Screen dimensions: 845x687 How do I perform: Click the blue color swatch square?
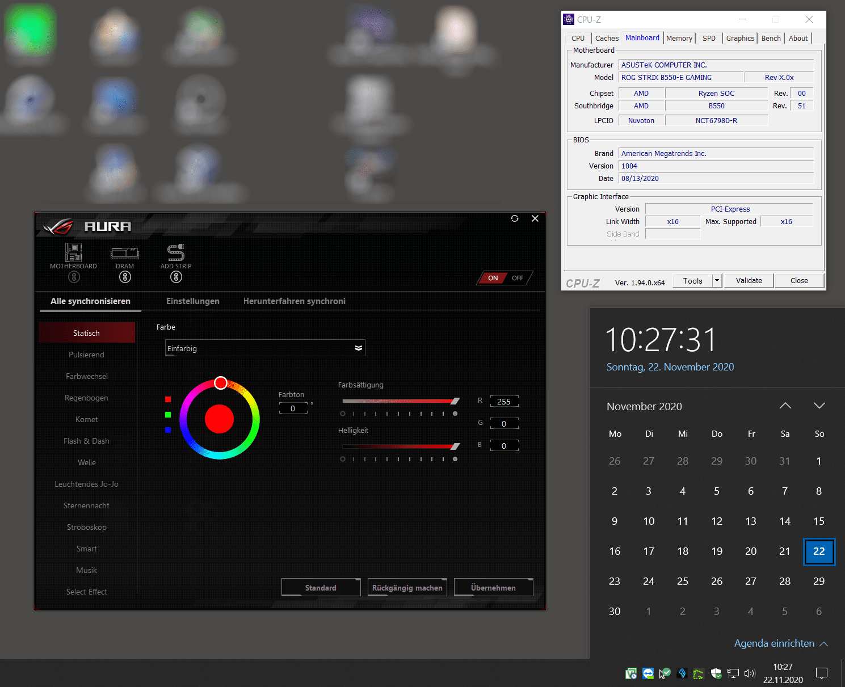(x=168, y=430)
